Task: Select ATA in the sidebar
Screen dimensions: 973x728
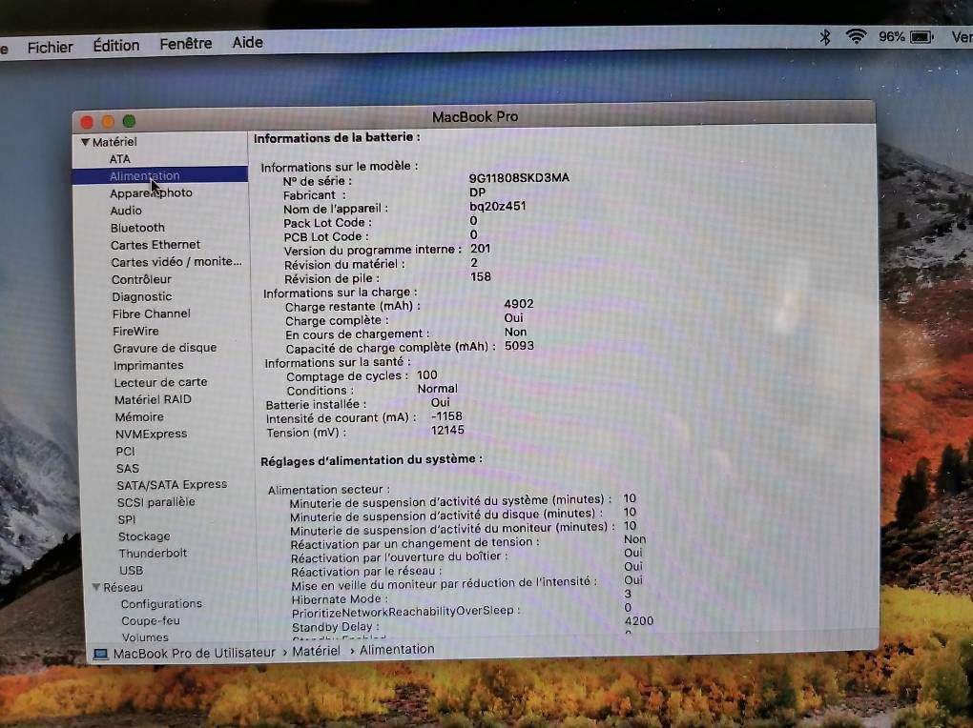Action: (120, 159)
